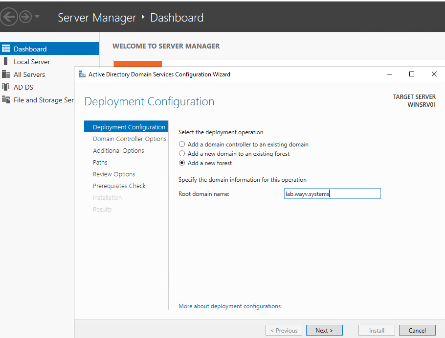Image resolution: width=445 pixels, height=338 pixels.
Task: Go to Domain Controller Options step
Action: [130, 139]
